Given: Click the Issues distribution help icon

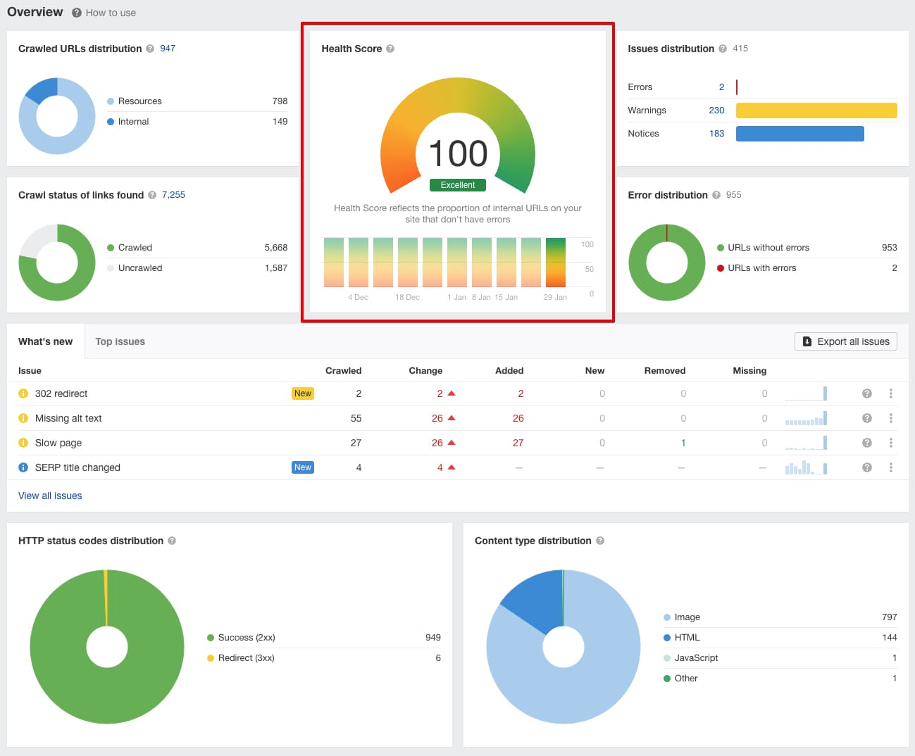Looking at the screenshot, I should pyautogui.click(x=722, y=49).
